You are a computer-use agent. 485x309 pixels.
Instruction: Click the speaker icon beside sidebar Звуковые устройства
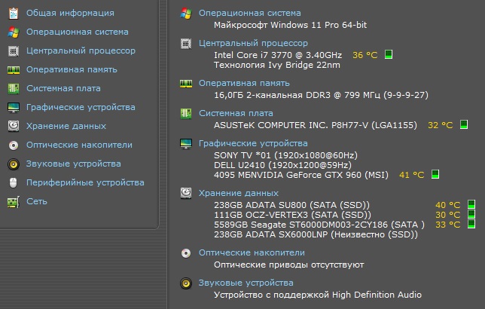14,164
